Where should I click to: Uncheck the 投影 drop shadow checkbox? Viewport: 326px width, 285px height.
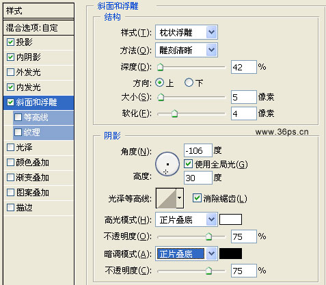click(10, 42)
